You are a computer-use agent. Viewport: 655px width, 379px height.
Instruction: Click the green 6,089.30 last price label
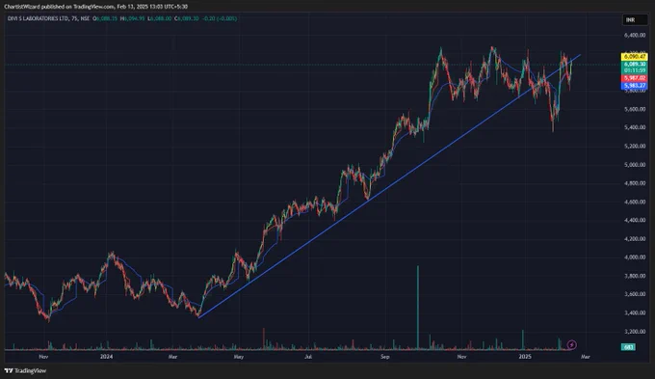635,64
